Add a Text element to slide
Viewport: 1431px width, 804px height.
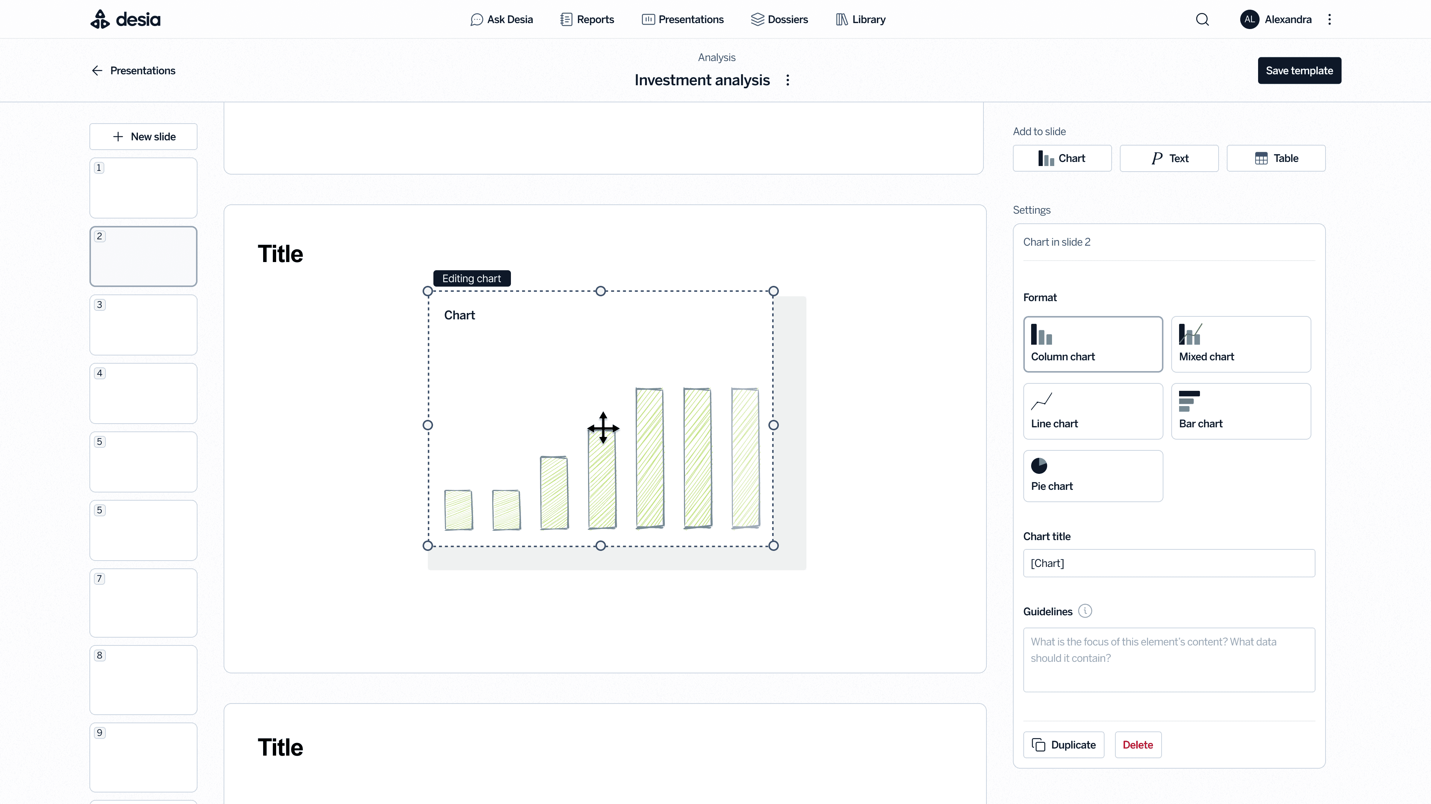(x=1169, y=158)
